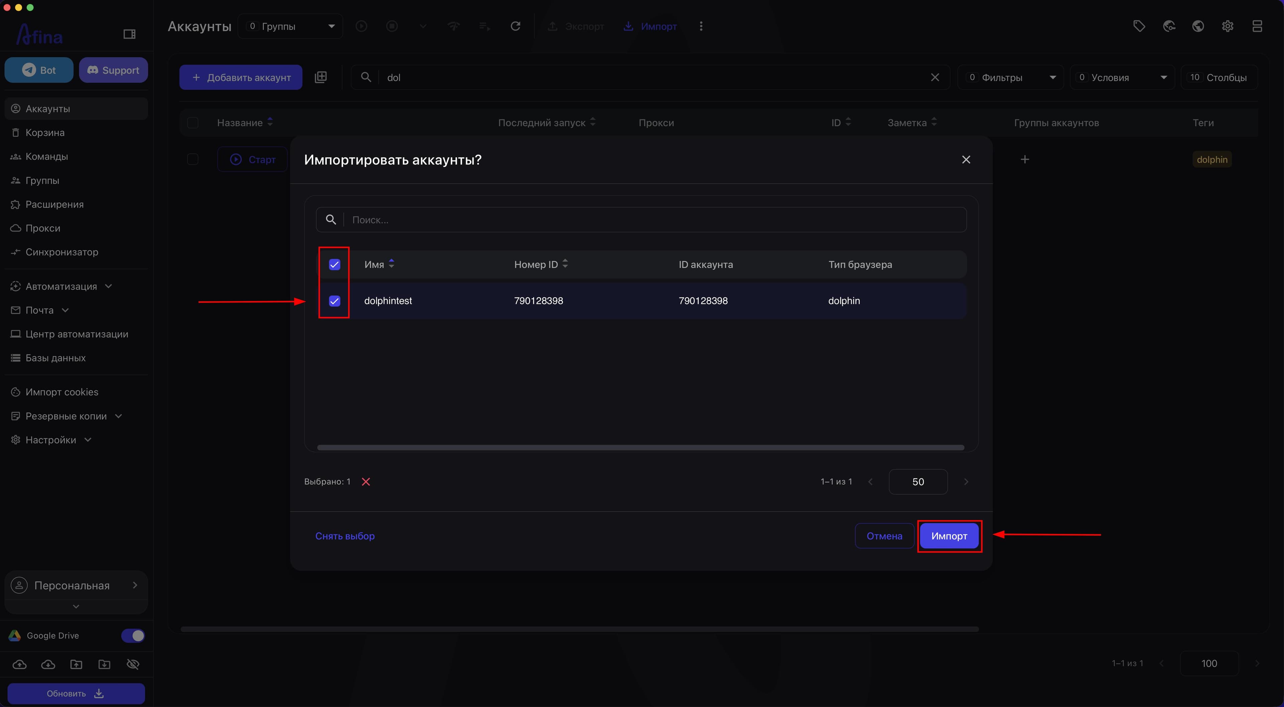Click the dialog's horizontal scrollbar
Viewport: 1284px width, 707px height.
pos(641,447)
